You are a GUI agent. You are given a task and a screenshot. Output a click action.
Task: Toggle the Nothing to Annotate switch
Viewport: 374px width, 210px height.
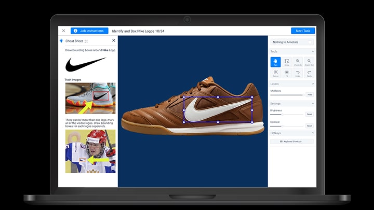tap(310, 42)
